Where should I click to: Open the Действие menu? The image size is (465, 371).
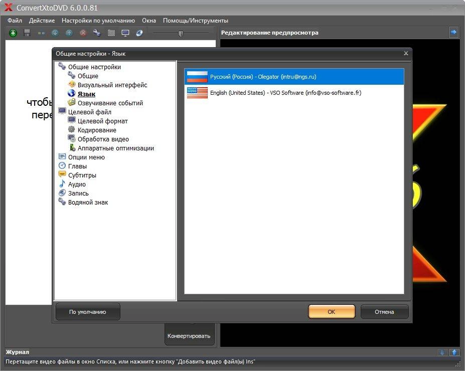[x=42, y=21]
